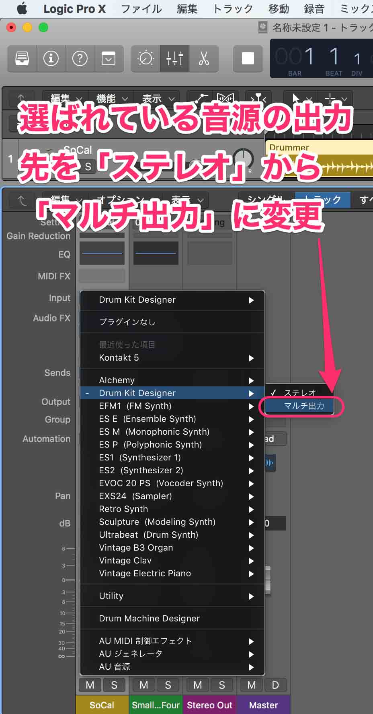Open the ファイル menu
373x714 pixels.
pos(141,8)
